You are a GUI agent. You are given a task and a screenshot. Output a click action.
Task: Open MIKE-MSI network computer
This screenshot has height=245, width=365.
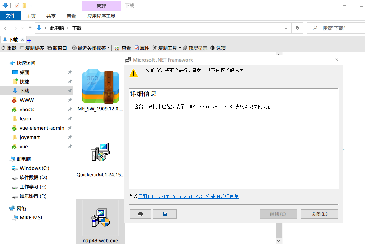[31, 217]
